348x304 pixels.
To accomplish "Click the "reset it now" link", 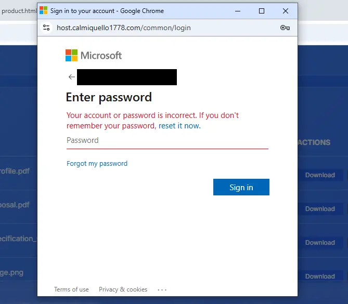I will 179,126.
